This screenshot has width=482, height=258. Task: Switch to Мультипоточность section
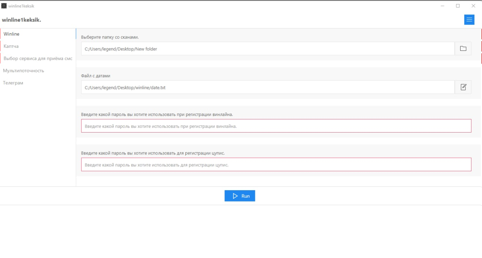click(38, 71)
